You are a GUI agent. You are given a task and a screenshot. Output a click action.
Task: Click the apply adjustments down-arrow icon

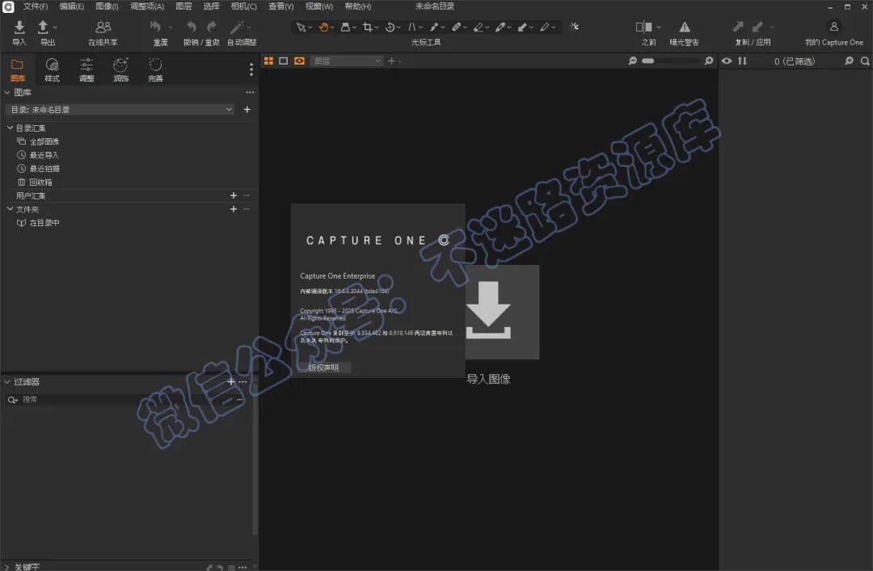[x=757, y=27]
